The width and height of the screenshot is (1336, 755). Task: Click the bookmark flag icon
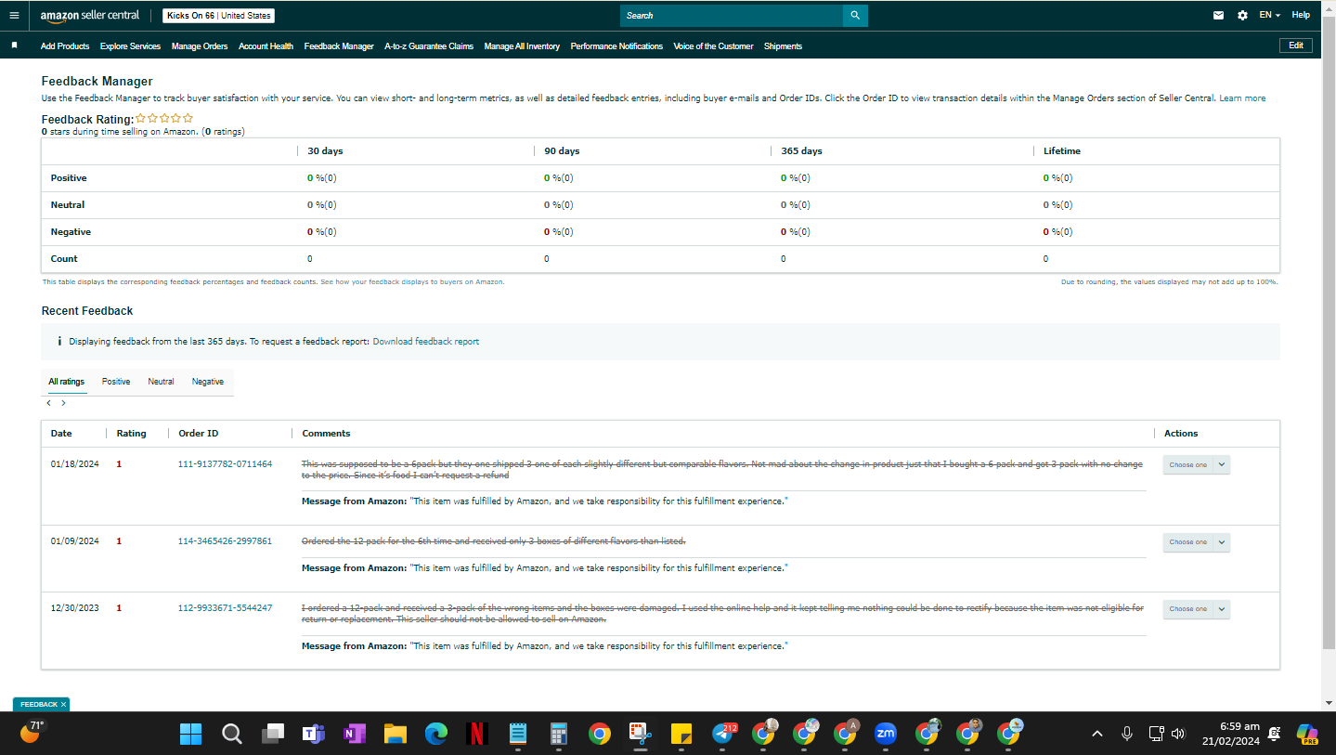pyautogui.click(x=14, y=46)
